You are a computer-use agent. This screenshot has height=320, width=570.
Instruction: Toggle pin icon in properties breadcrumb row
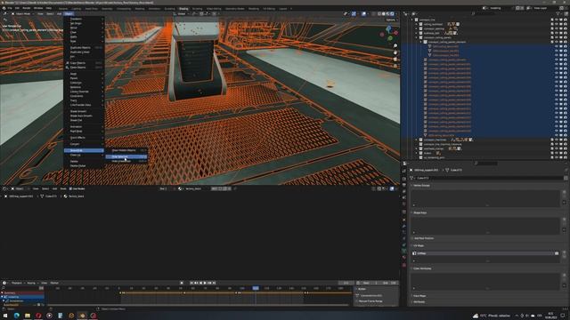566,170
